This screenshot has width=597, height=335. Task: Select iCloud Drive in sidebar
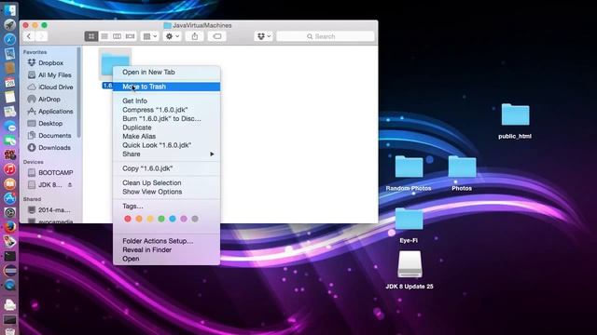50,87
